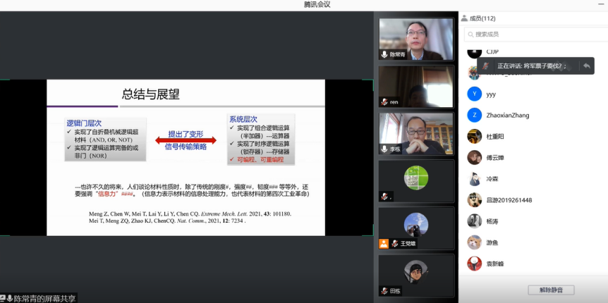Click screen share icon at bottom left
The image size is (608, 303).
(3, 298)
